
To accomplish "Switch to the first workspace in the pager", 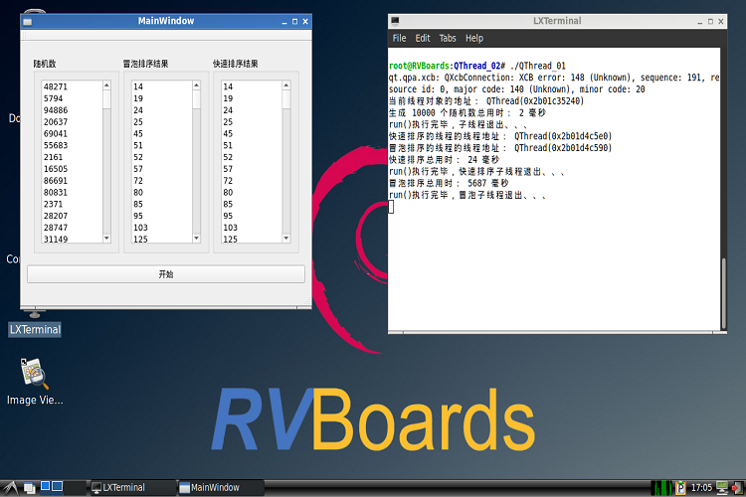I will click(x=45, y=487).
